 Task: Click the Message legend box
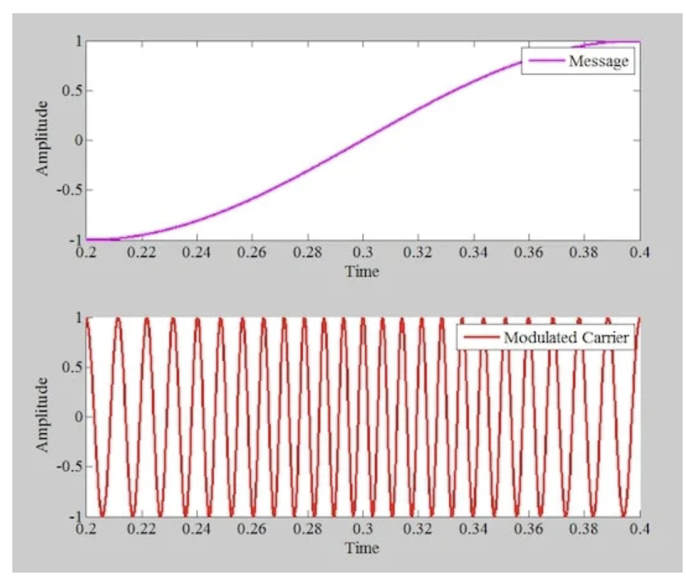(x=578, y=61)
